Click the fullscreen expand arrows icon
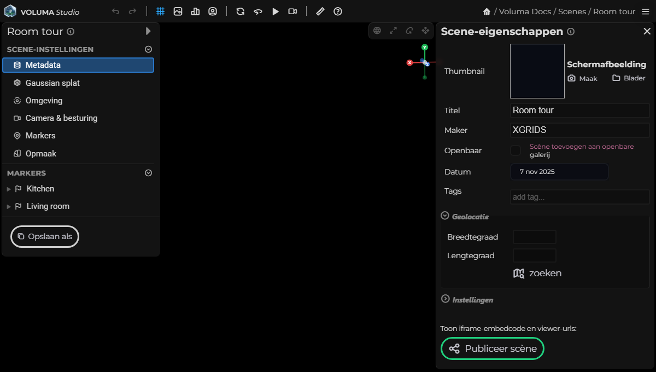 393,31
